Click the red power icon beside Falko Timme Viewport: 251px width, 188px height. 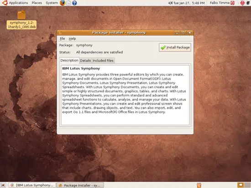point(232,3)
